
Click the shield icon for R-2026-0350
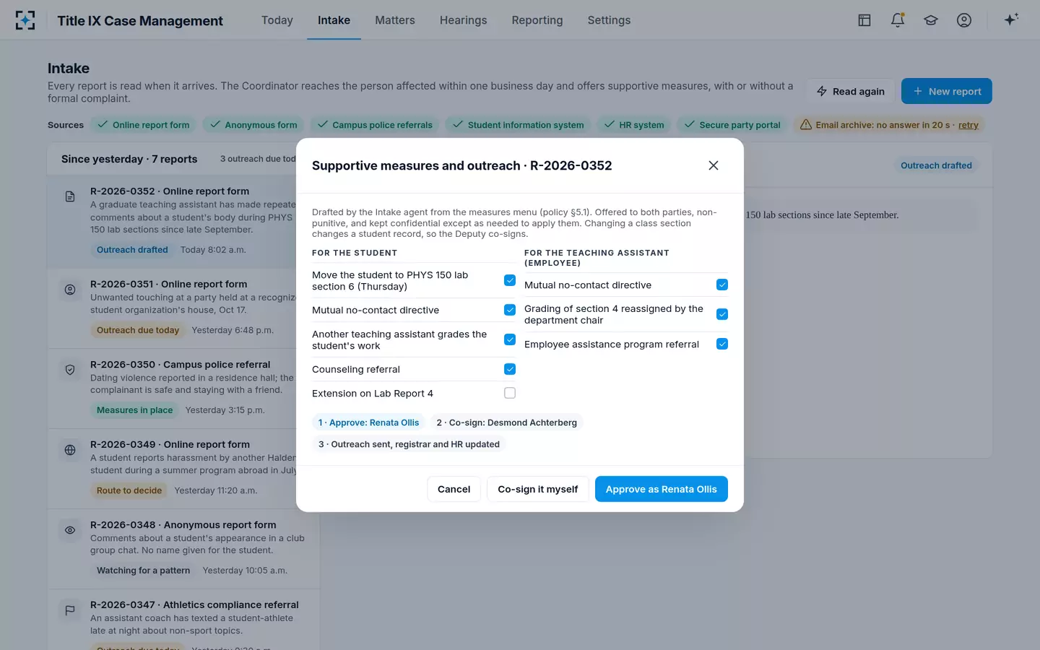(x=70, y=370)
